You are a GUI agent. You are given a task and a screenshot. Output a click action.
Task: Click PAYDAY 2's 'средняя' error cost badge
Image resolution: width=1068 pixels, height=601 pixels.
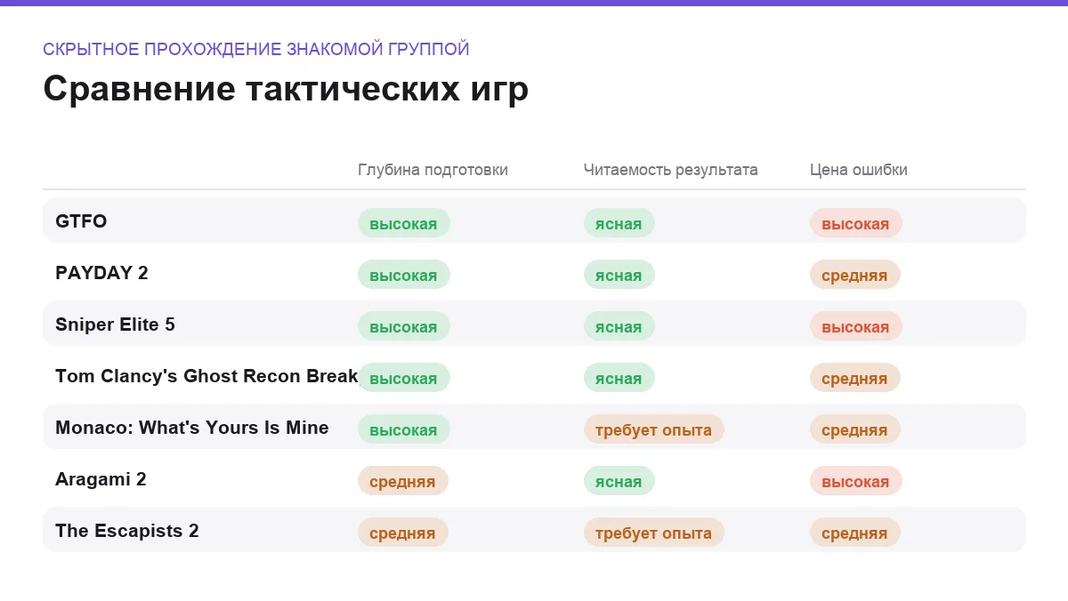point(855,275)
